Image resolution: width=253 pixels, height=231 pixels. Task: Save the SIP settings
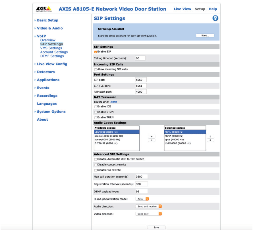(x=156, y=227)
